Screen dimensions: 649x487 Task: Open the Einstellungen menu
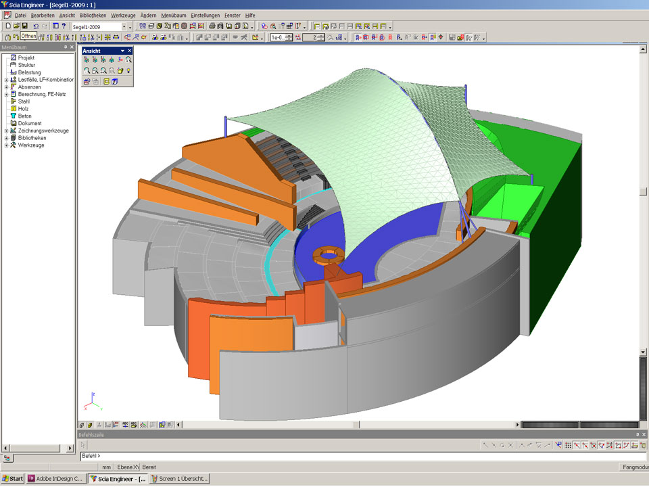coord(205,15)
